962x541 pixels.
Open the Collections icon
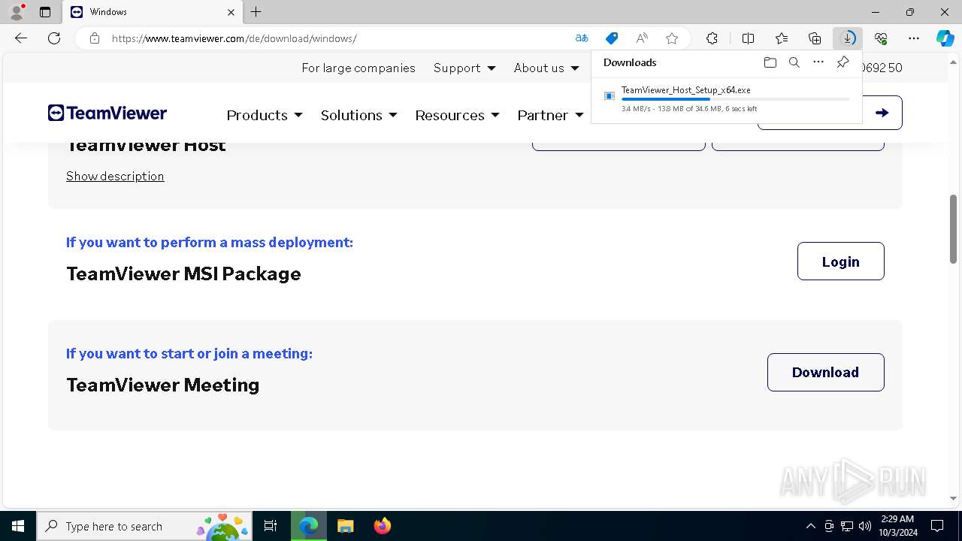[x=815, y=38]
